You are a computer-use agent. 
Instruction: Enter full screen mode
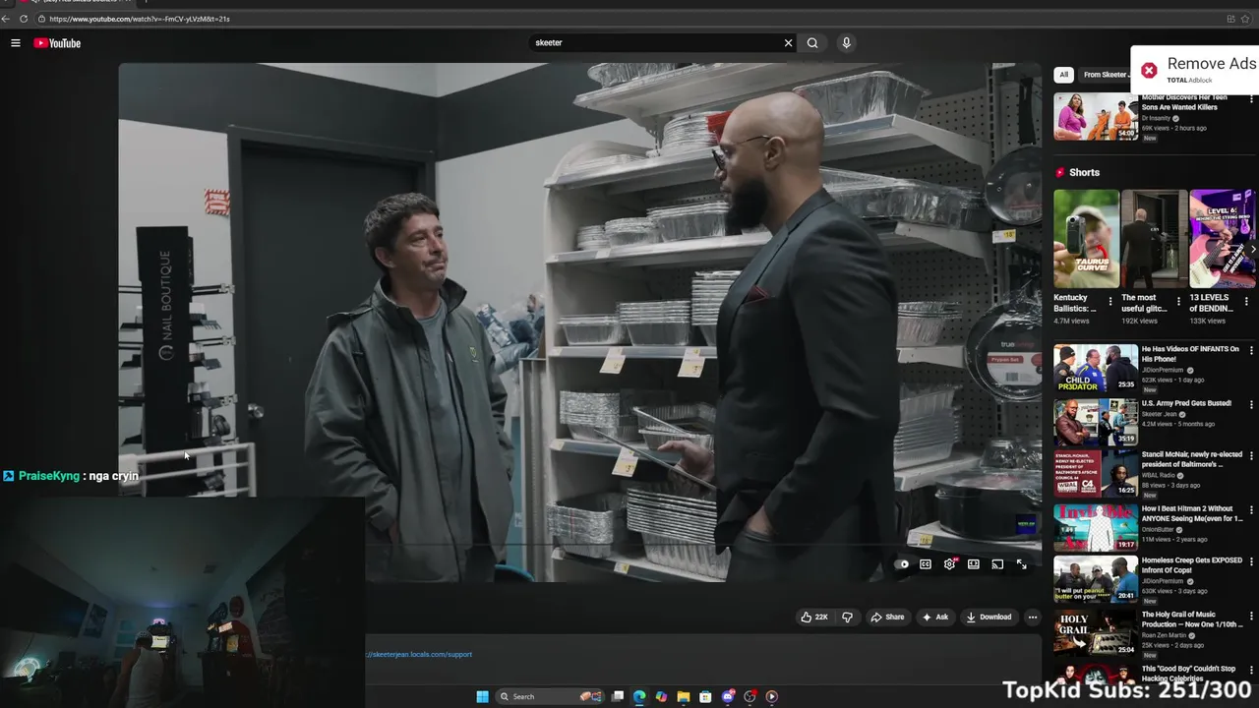pyautogui.click(x=1021, y=564)
